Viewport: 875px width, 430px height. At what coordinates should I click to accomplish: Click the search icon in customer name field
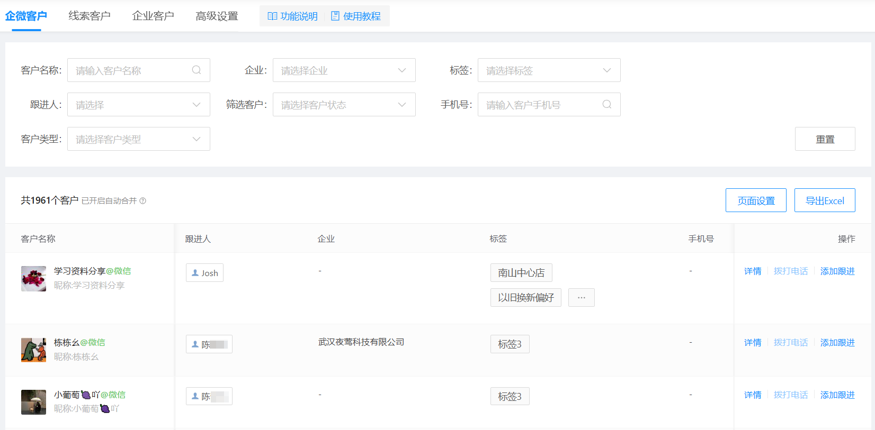click(x=197, y=70)
